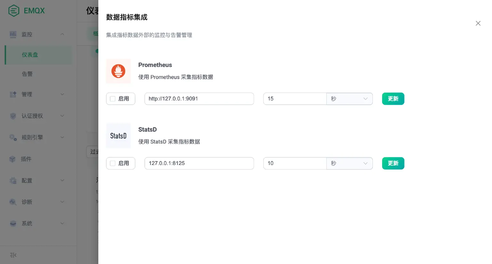
Task: Enable the StatsD 启用 checkbox
Action: [113, 163]
